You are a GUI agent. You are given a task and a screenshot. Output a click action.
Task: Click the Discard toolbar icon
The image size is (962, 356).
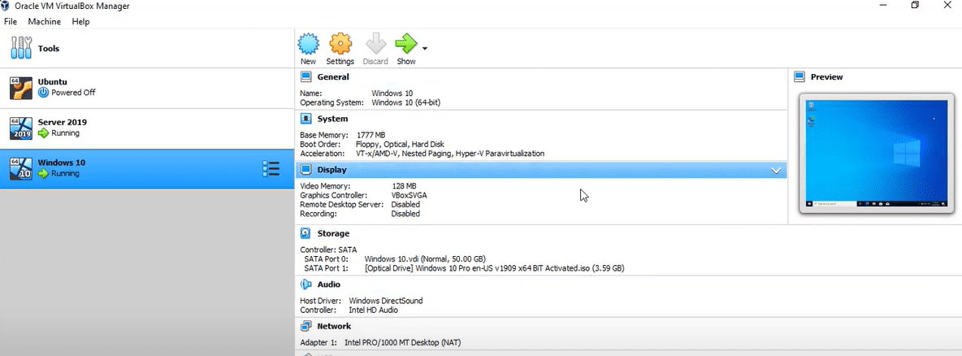[375, 44]
